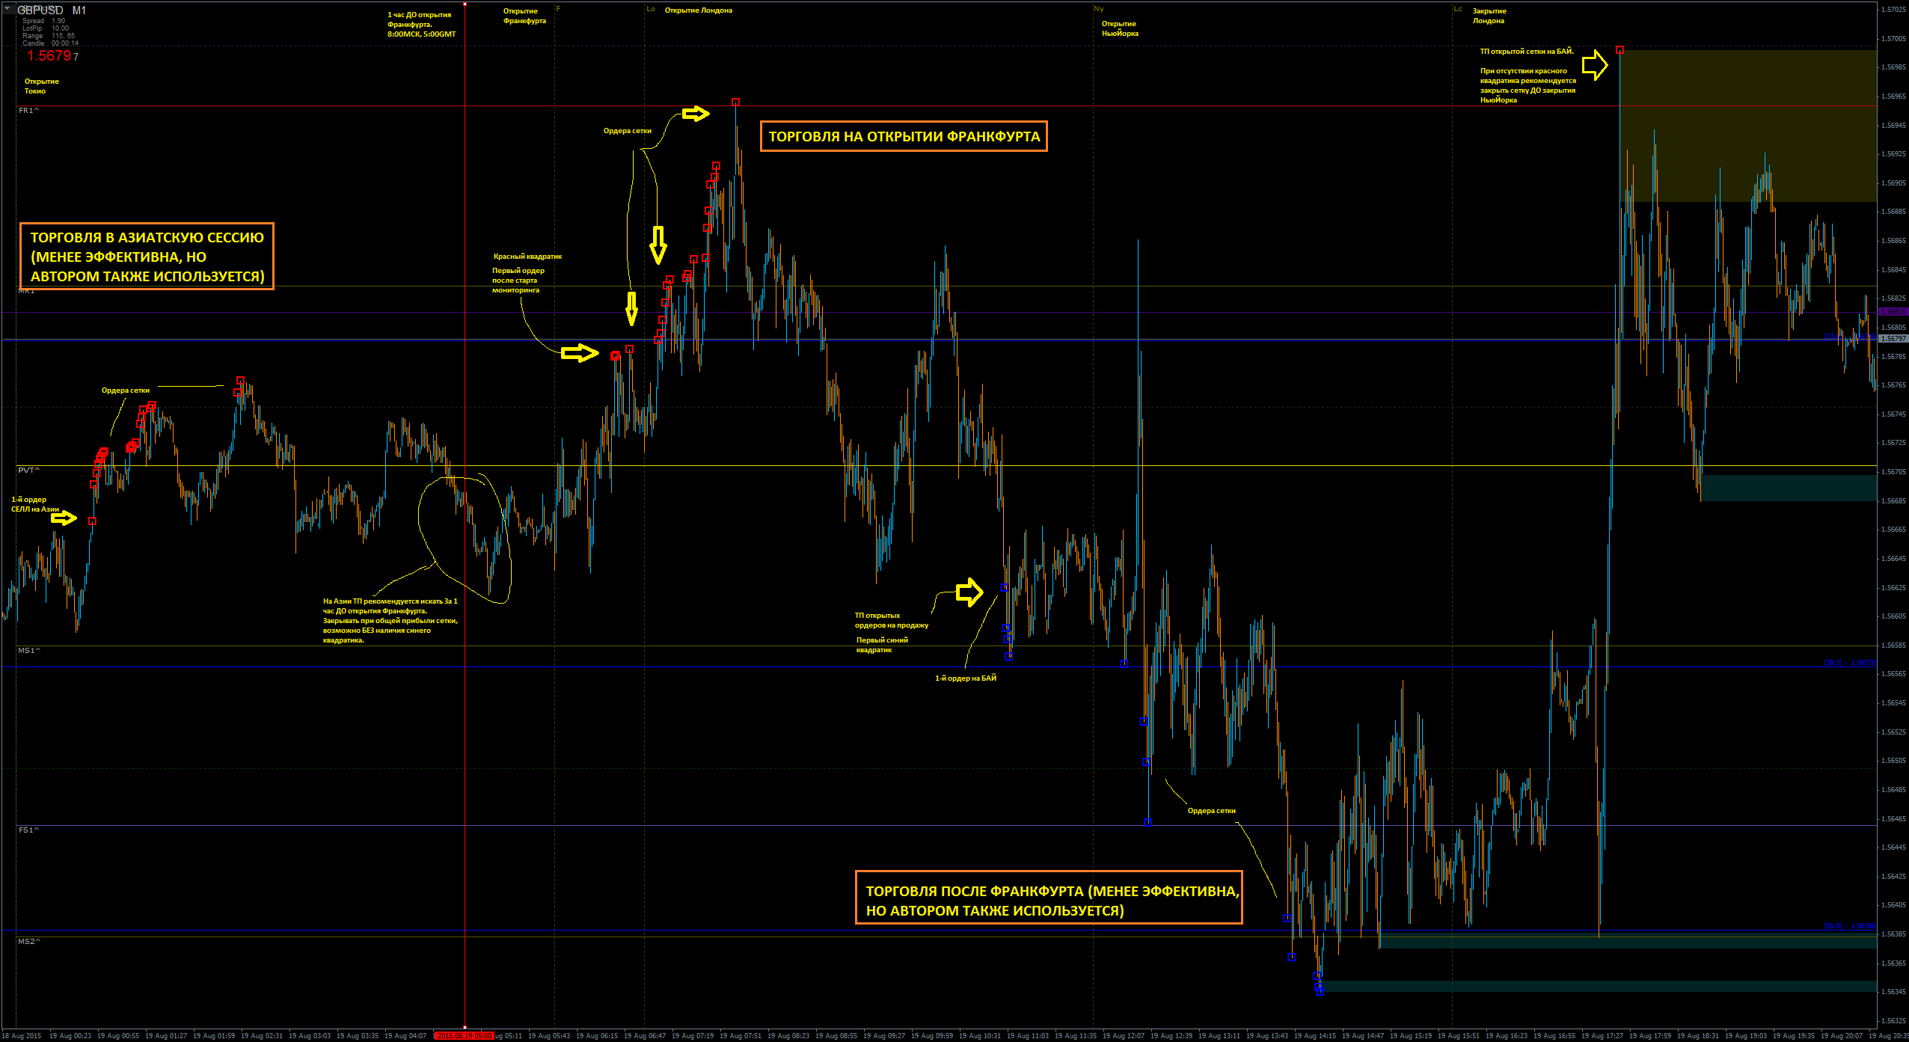Select the Candle 00:00:14 timer line
This screenshot has height=1042, width=1909.
click(x=50, y=43)
